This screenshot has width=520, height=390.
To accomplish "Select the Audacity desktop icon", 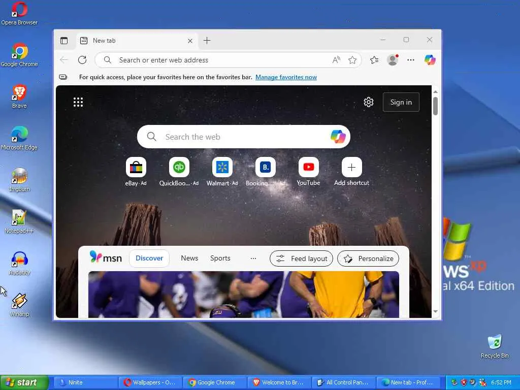I will (19, 264).
